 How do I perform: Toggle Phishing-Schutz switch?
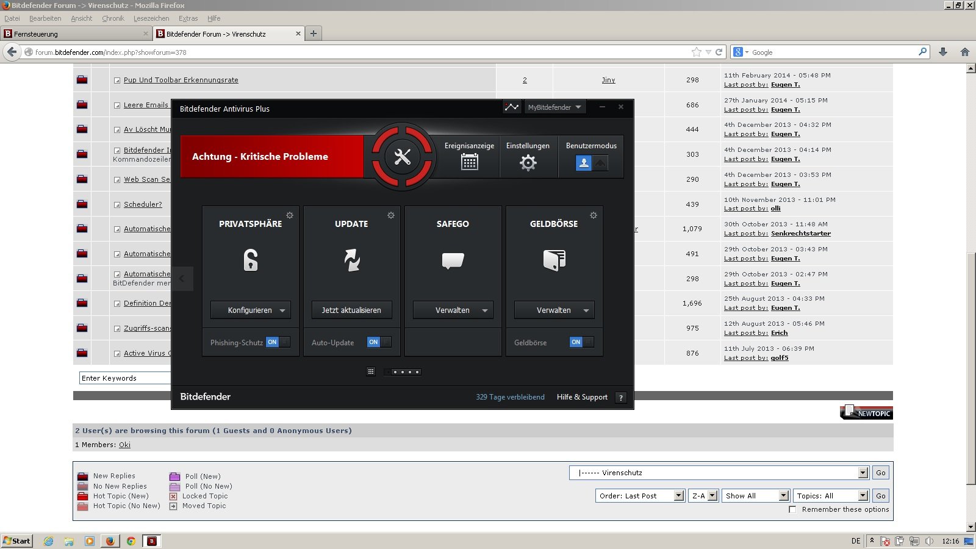point(278,342)
